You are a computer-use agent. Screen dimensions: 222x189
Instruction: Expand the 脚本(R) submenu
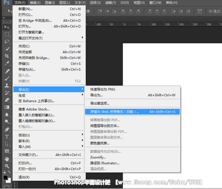(49, 141)
